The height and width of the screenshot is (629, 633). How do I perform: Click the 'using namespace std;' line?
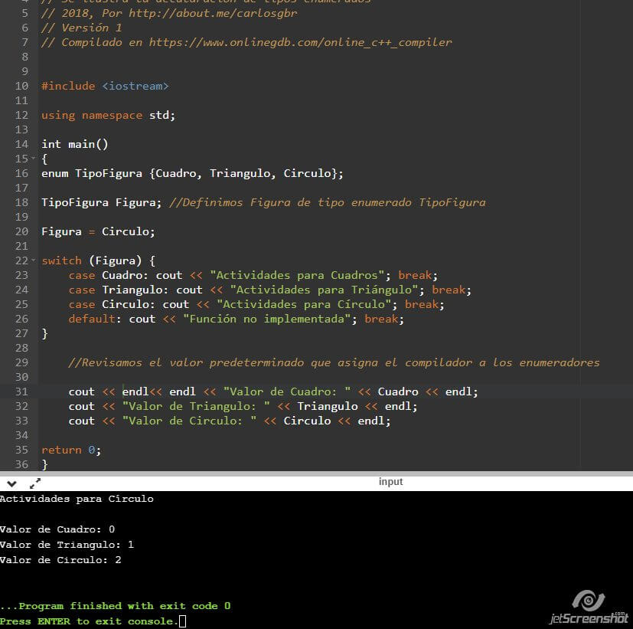point(108,115)
